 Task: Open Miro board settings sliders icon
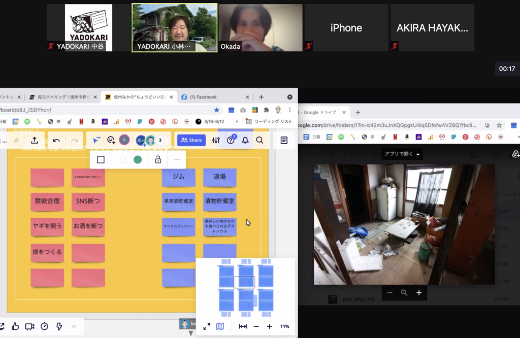(216, 140)
